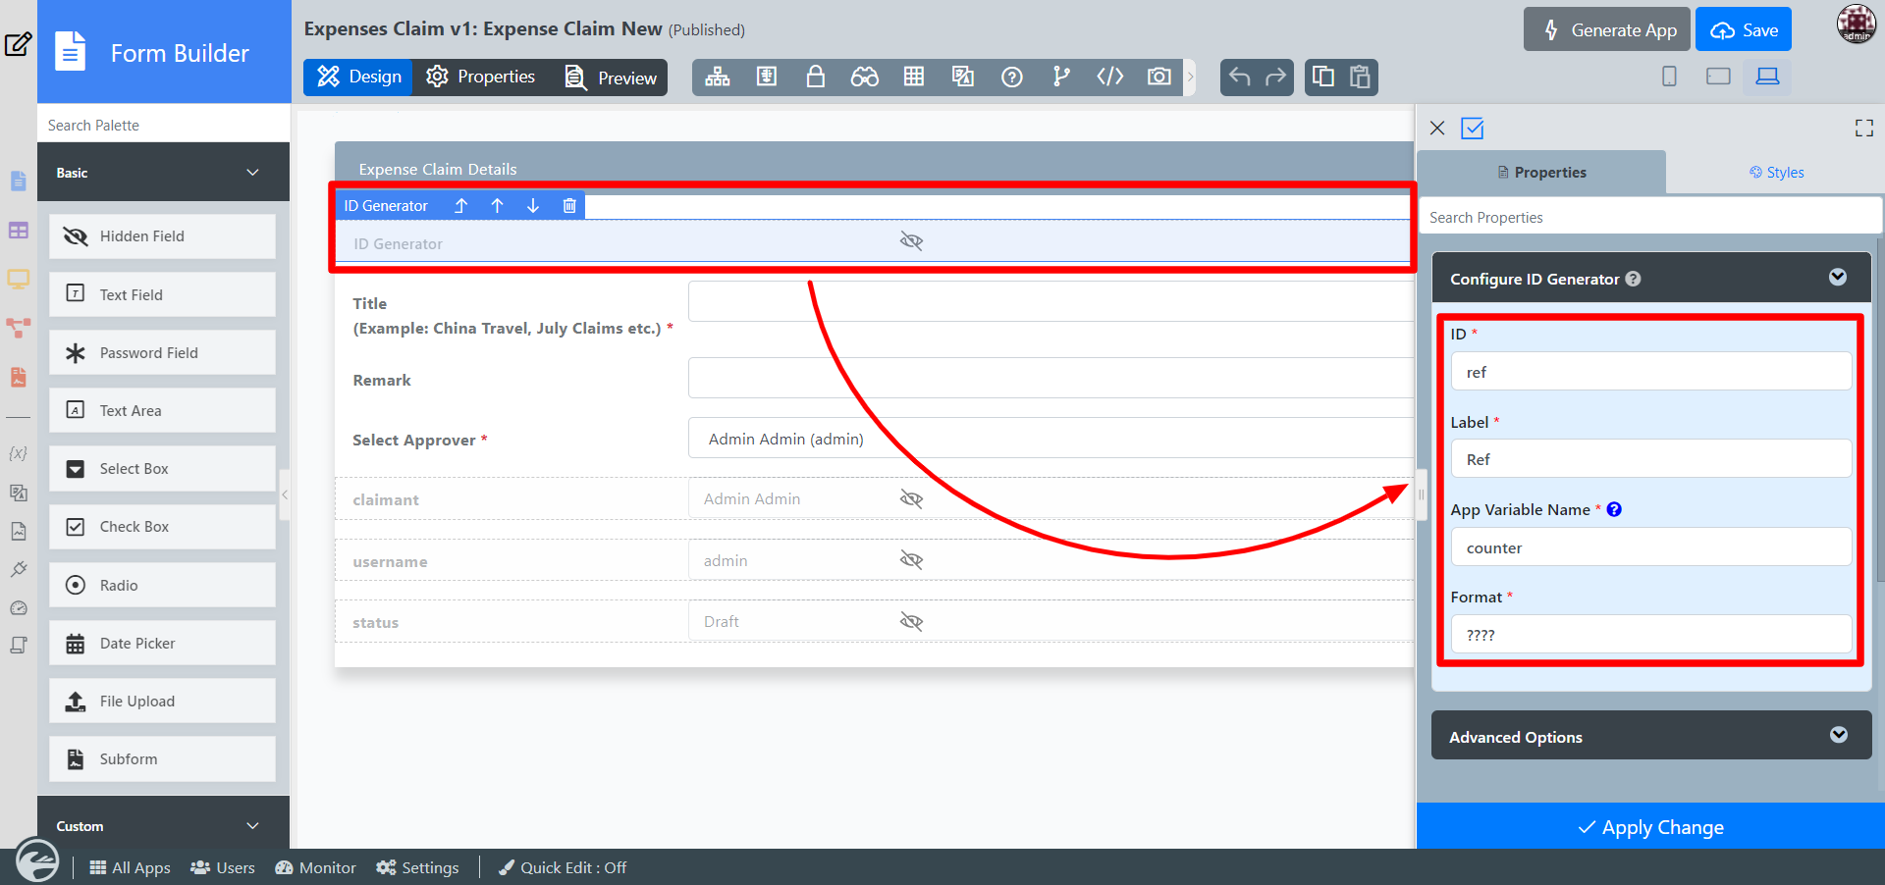The height and width of the screenshot is (885, 1885).
Task: Click the camera screenshot icon
Action: coord(1159,77)
